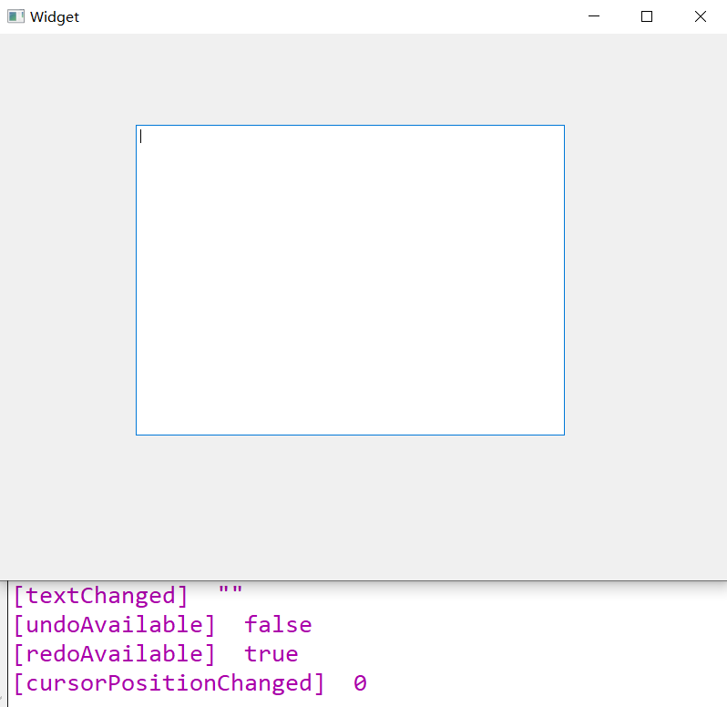Minimize the Widget window
The height and width of the screenshot is (707, 727).
(x=594, y=16)
